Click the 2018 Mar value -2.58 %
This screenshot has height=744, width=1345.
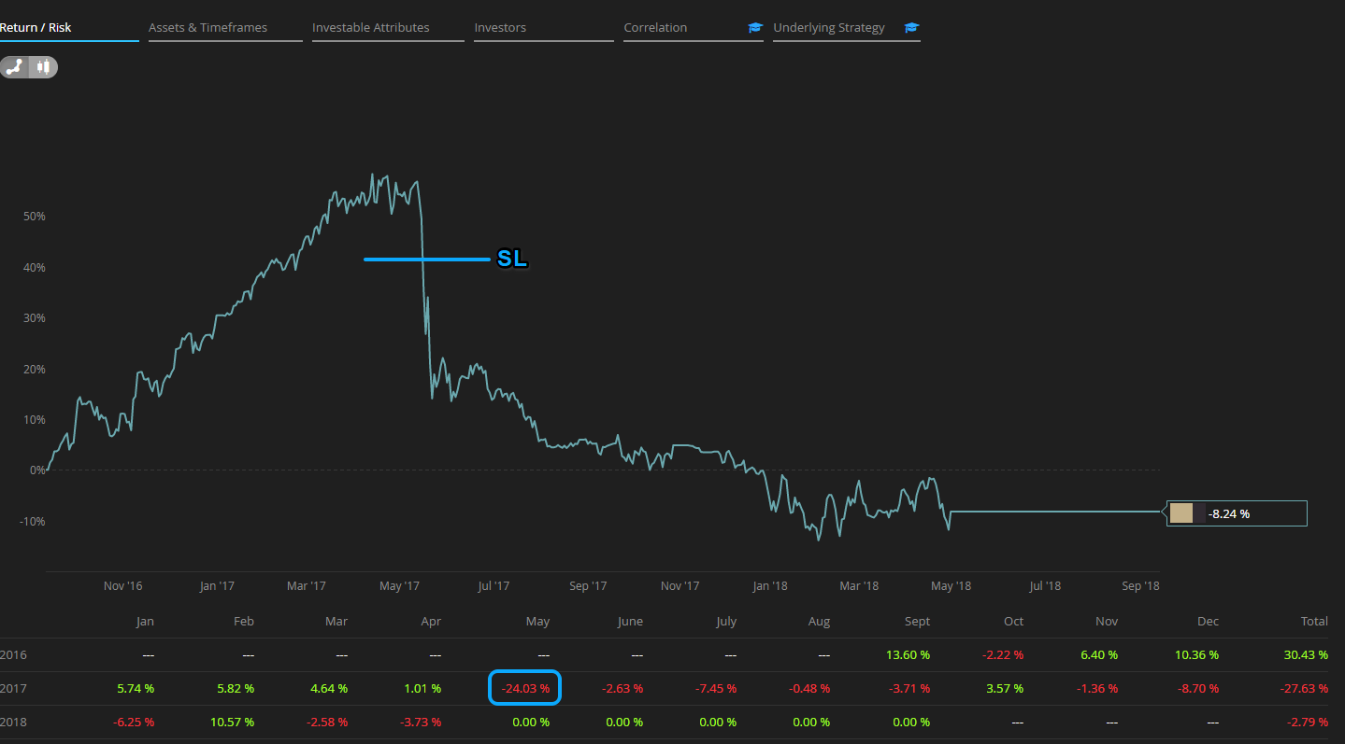pyautogui.click(x=325, y=723)
